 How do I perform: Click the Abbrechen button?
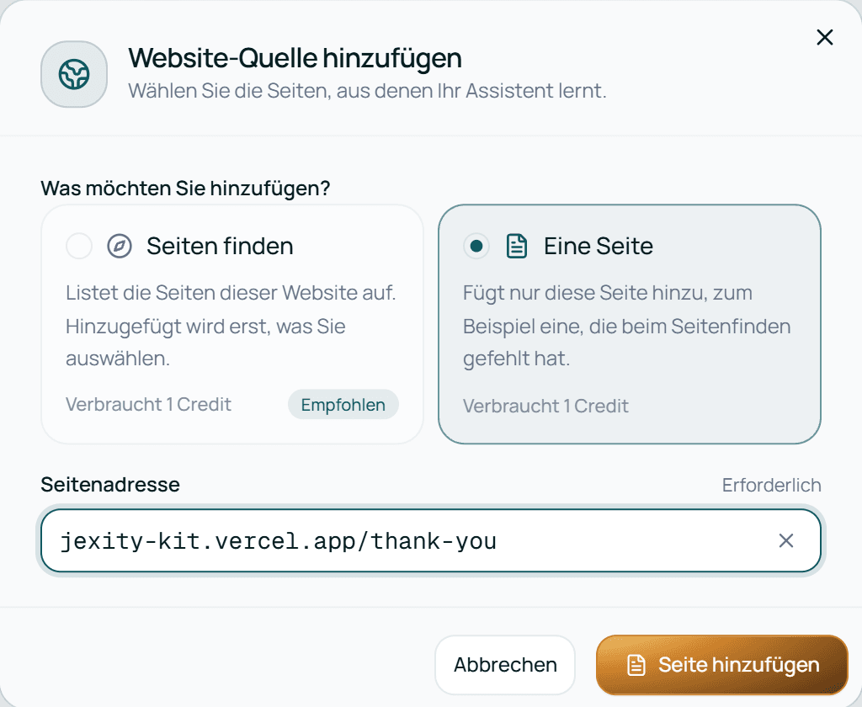[505, 665]
